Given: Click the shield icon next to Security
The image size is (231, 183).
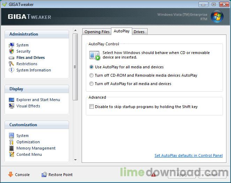Looking at the screenshot, I should click(x=12, y=51).
